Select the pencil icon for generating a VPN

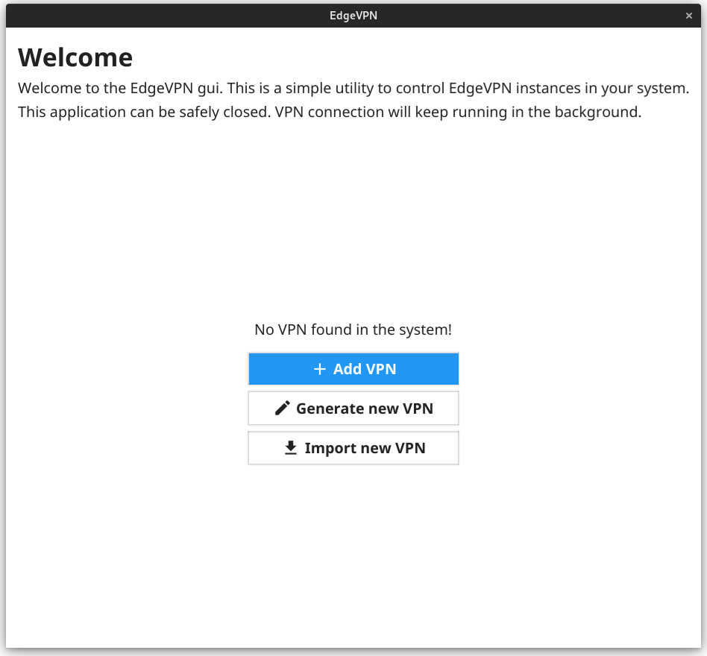(283, 408)
